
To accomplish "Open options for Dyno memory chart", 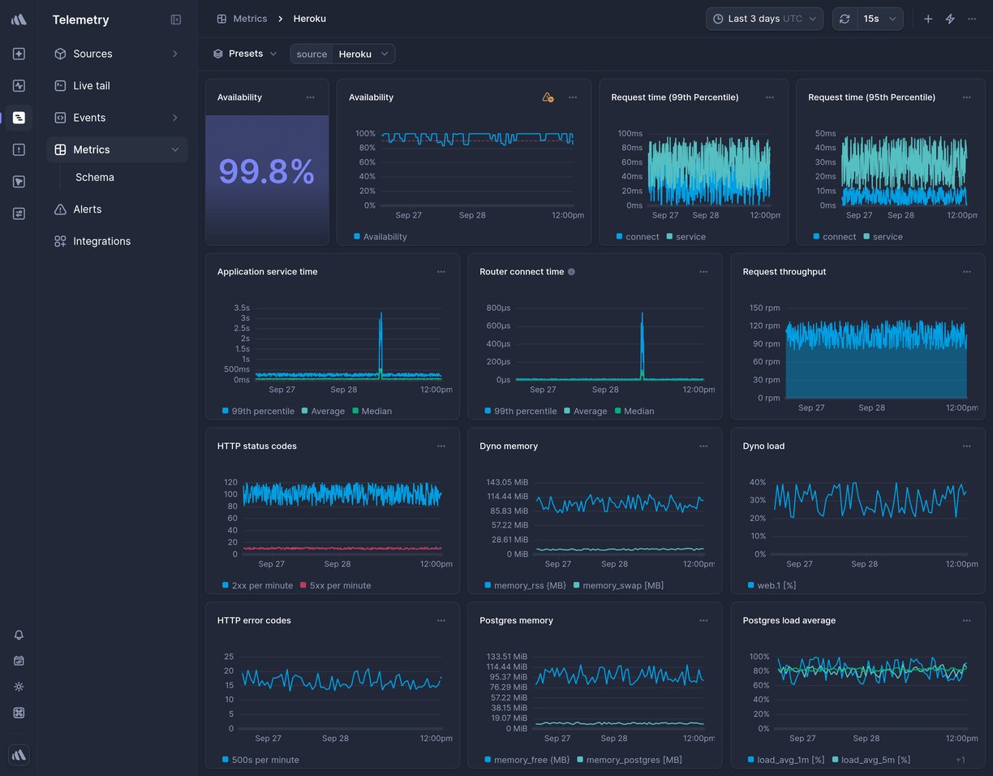I will pos(703,446).
